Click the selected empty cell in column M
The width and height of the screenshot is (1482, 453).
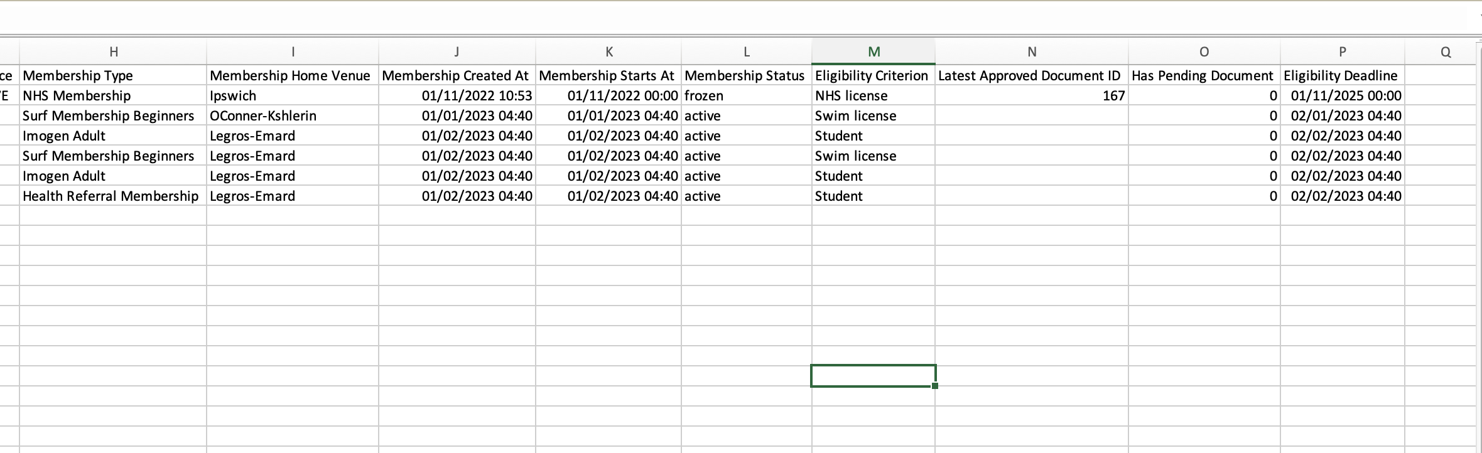coord(874,376)
